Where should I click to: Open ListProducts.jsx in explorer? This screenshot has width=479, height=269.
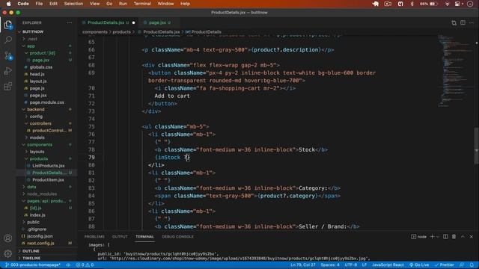(48, 166)
